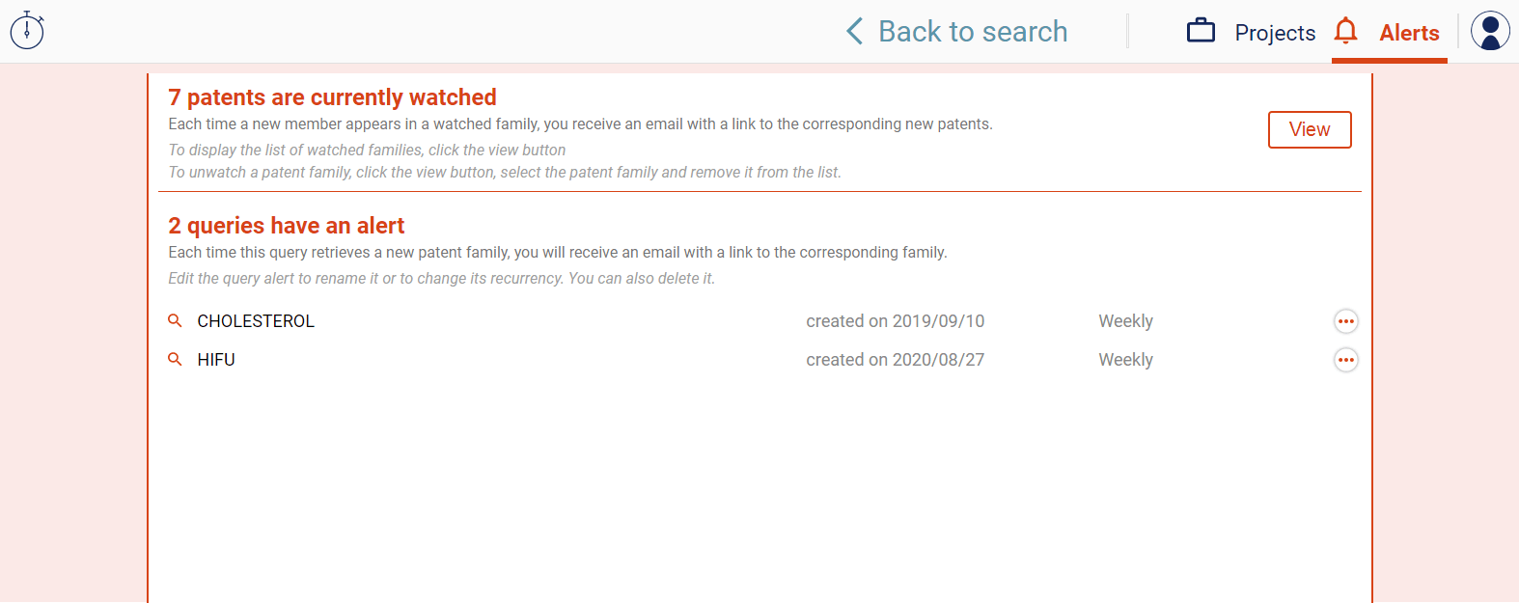Open the user profile avatar
The width and height of the screenshot is (1519, 603).
1490,31
